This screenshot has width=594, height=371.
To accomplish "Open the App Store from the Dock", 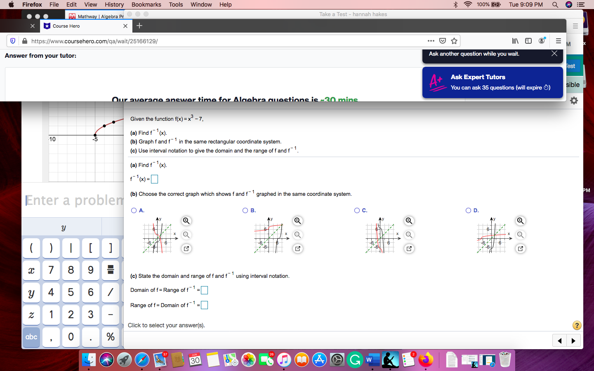I will pyautogui.click(x=319, y=360).
